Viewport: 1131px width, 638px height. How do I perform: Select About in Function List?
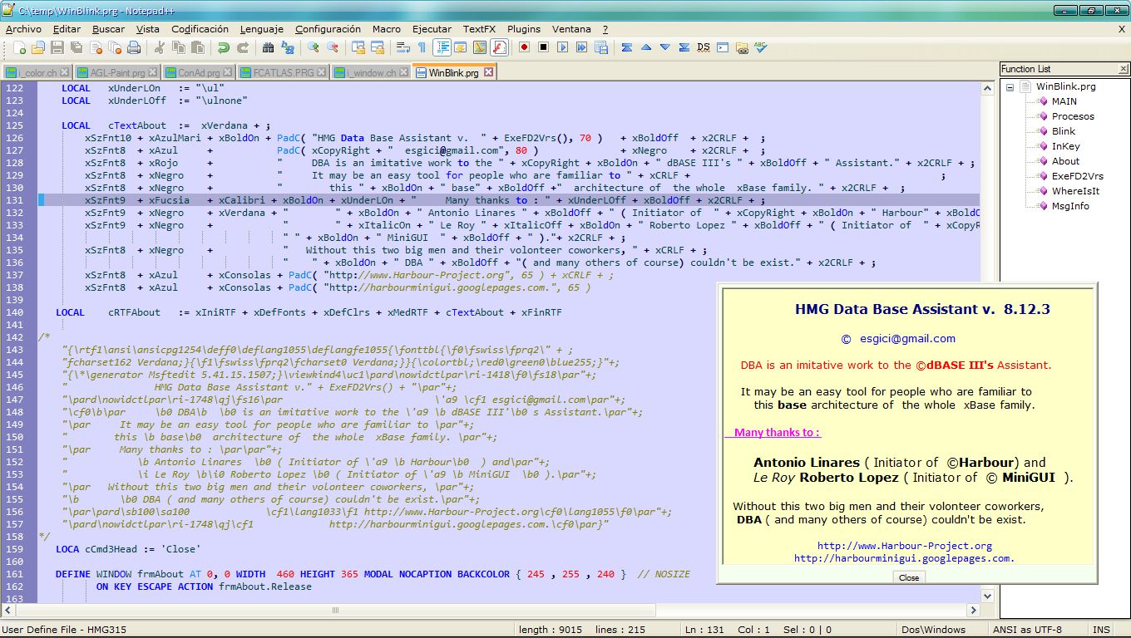tap(1065, 161)
